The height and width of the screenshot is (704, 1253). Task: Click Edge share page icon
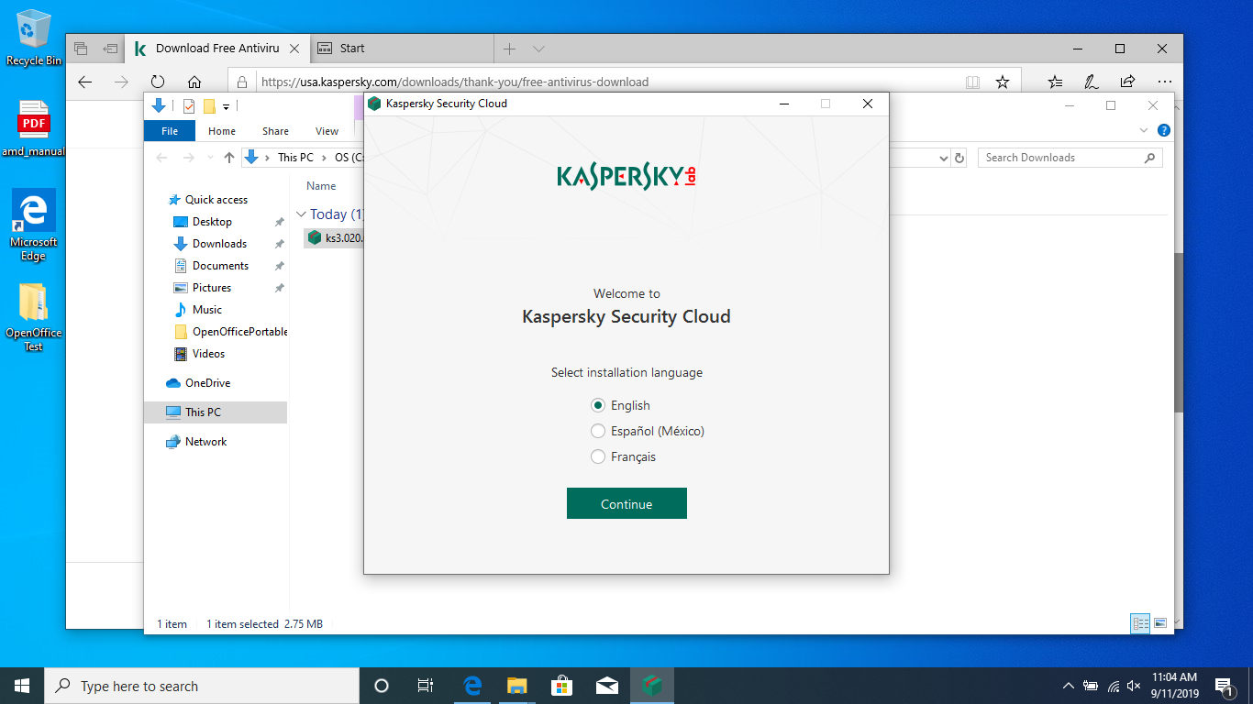click(1128, 82)
